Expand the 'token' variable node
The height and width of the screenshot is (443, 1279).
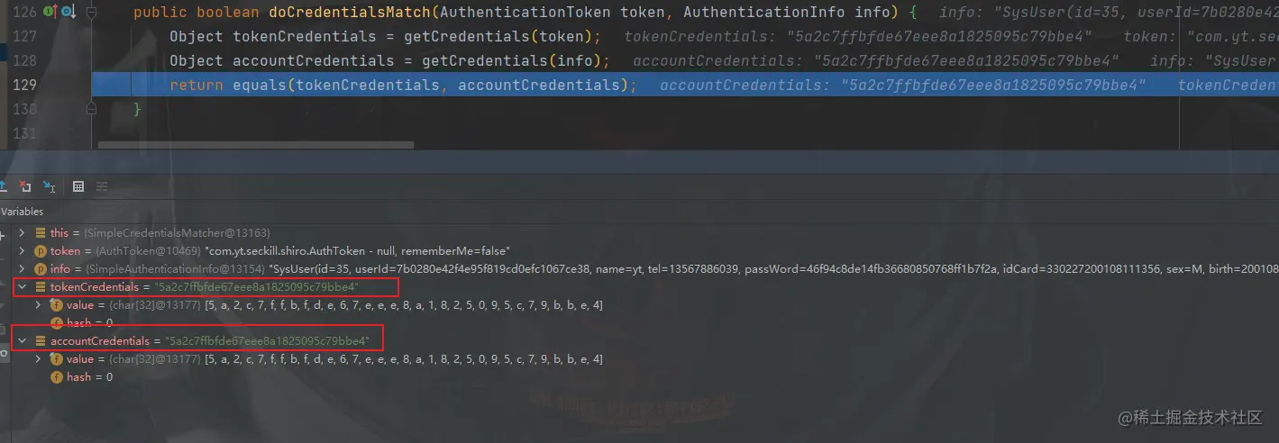[x=23, y=251]
